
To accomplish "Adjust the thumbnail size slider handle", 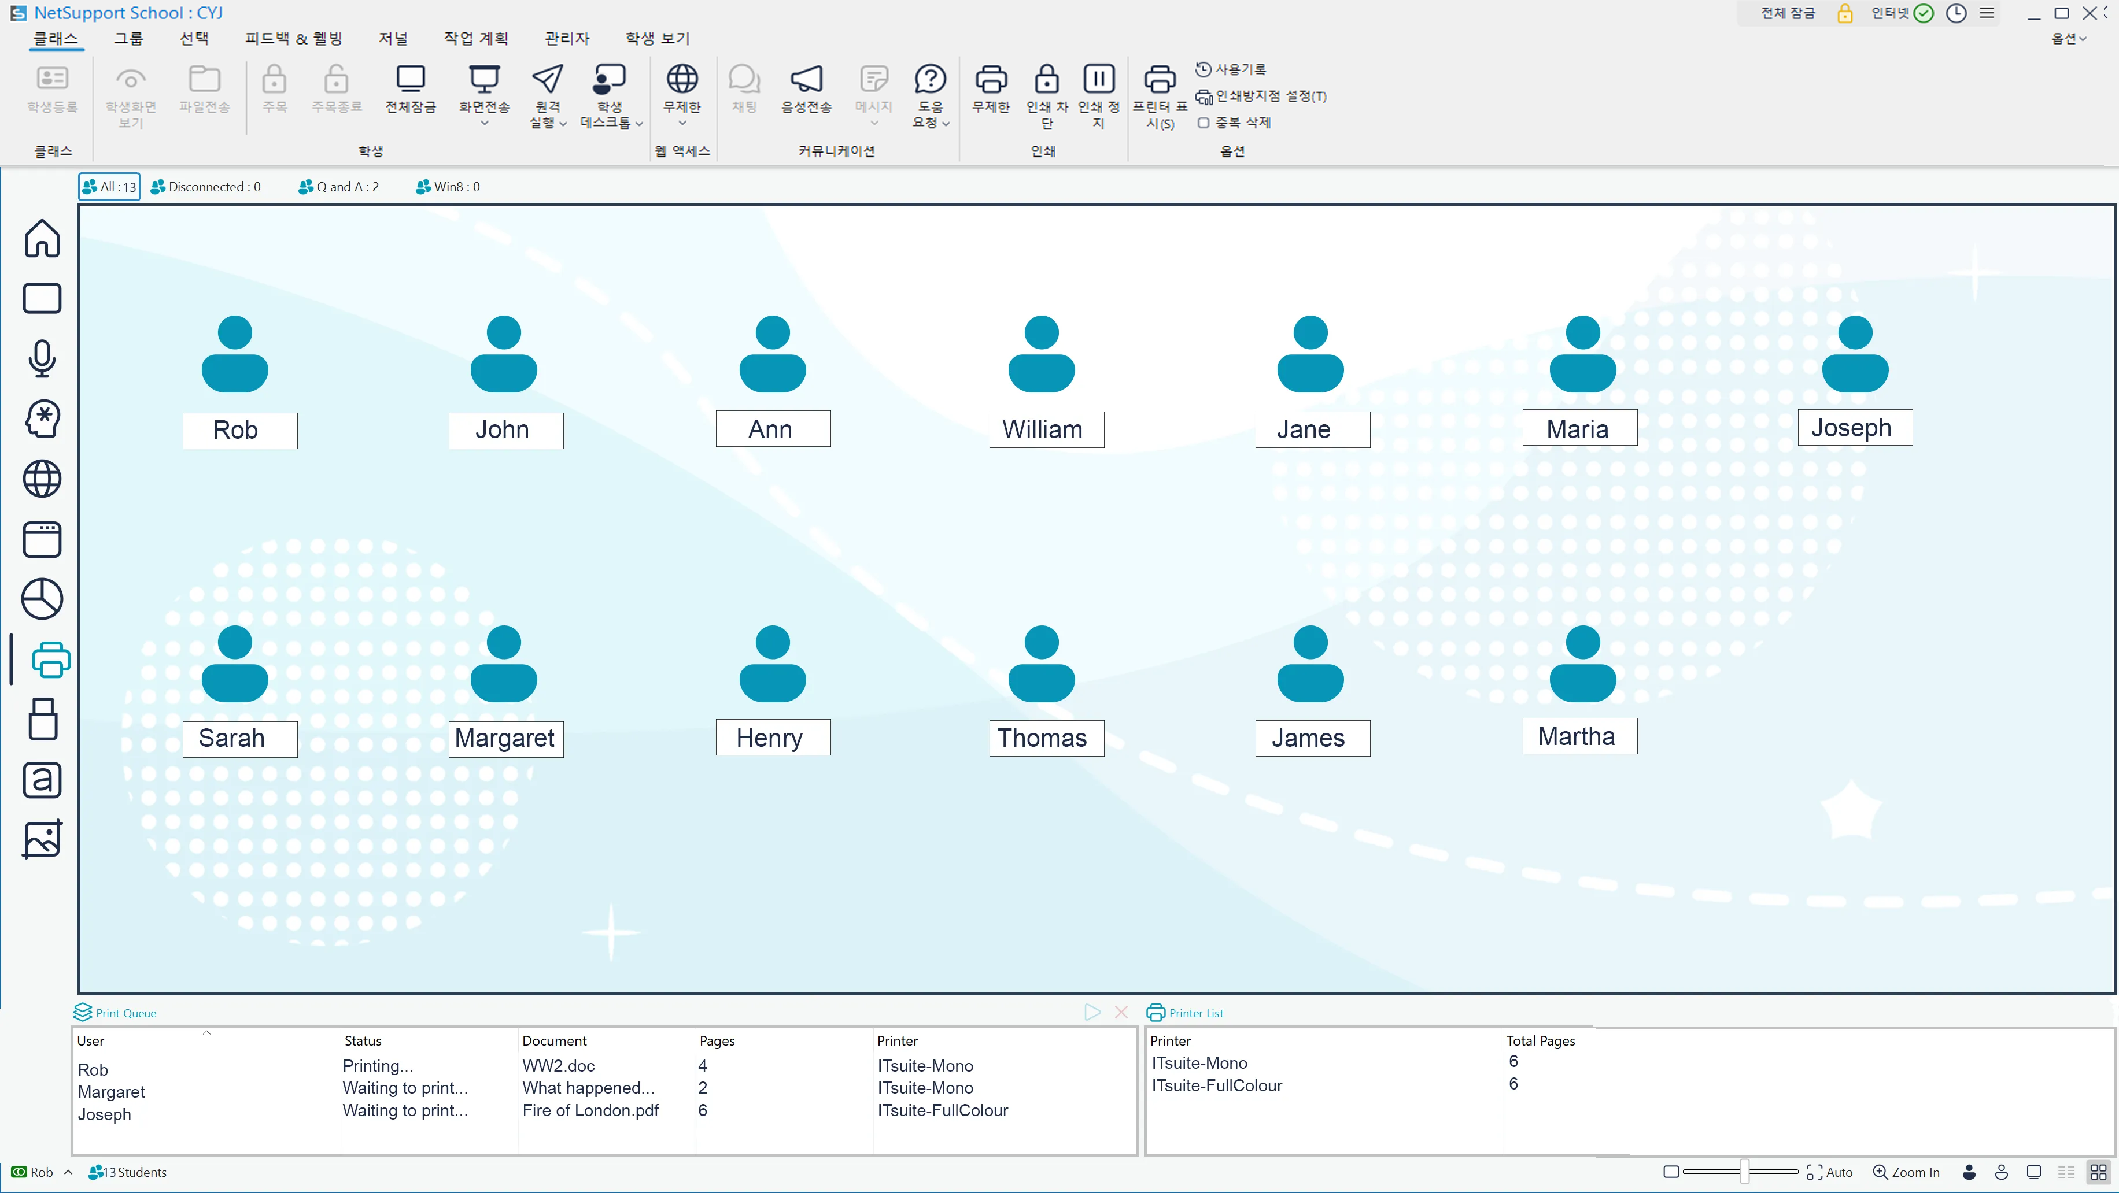I will click(1744, 1172).
